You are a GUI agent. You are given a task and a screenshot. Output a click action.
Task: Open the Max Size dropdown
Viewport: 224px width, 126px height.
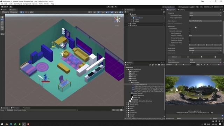(x=205, y=60)
